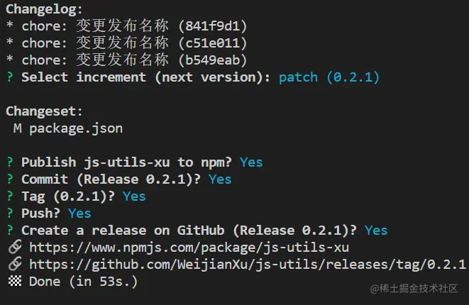Image resolution: width=469 pixels, height=305 pixels.
Task: Click the question mark before Push prompt
Action: coord(10,213)
